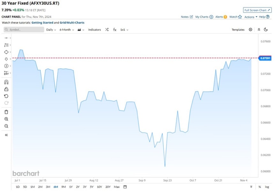Open the Actions menu
Screen dimensions: 275x192
tap(249, 17)
